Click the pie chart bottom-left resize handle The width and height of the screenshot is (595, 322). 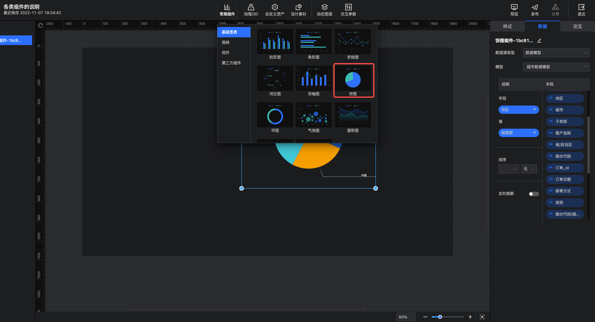click(x=242, y=189)
